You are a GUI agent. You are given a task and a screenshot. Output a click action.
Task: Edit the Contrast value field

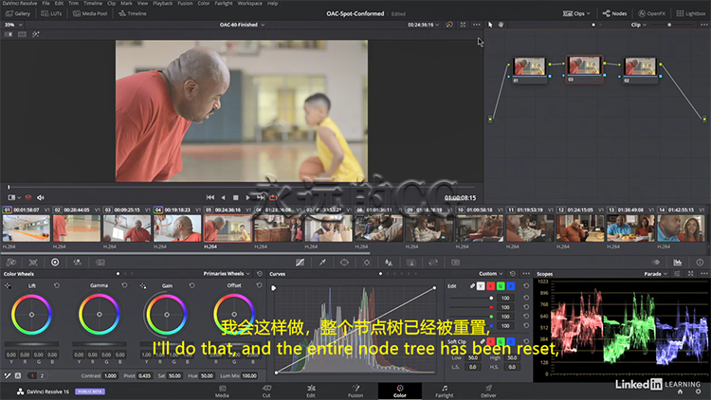(x=110, y=375)
